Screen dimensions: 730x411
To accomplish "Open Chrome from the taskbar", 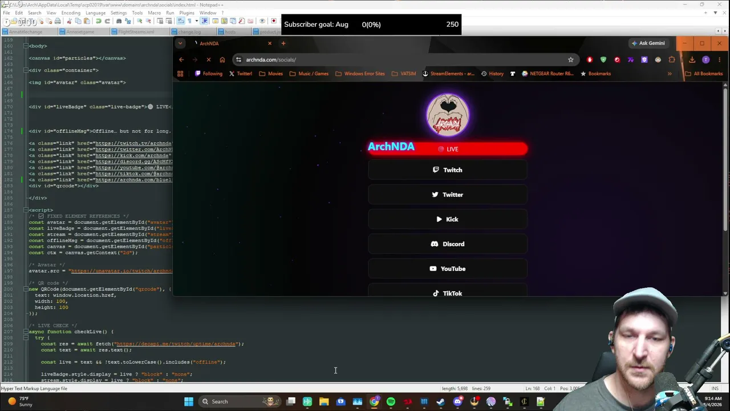I will point(374,401).
